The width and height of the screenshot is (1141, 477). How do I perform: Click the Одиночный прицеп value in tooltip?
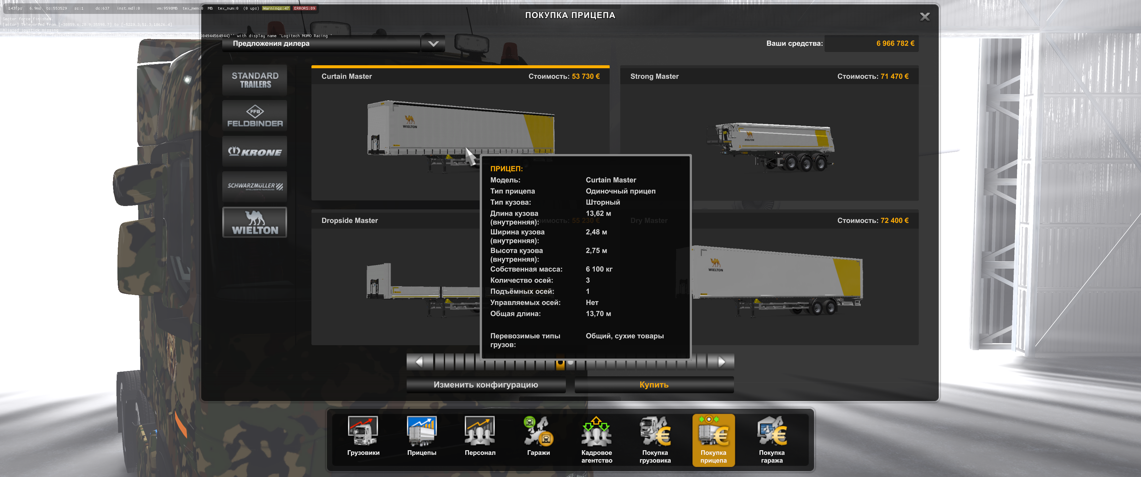621,191
